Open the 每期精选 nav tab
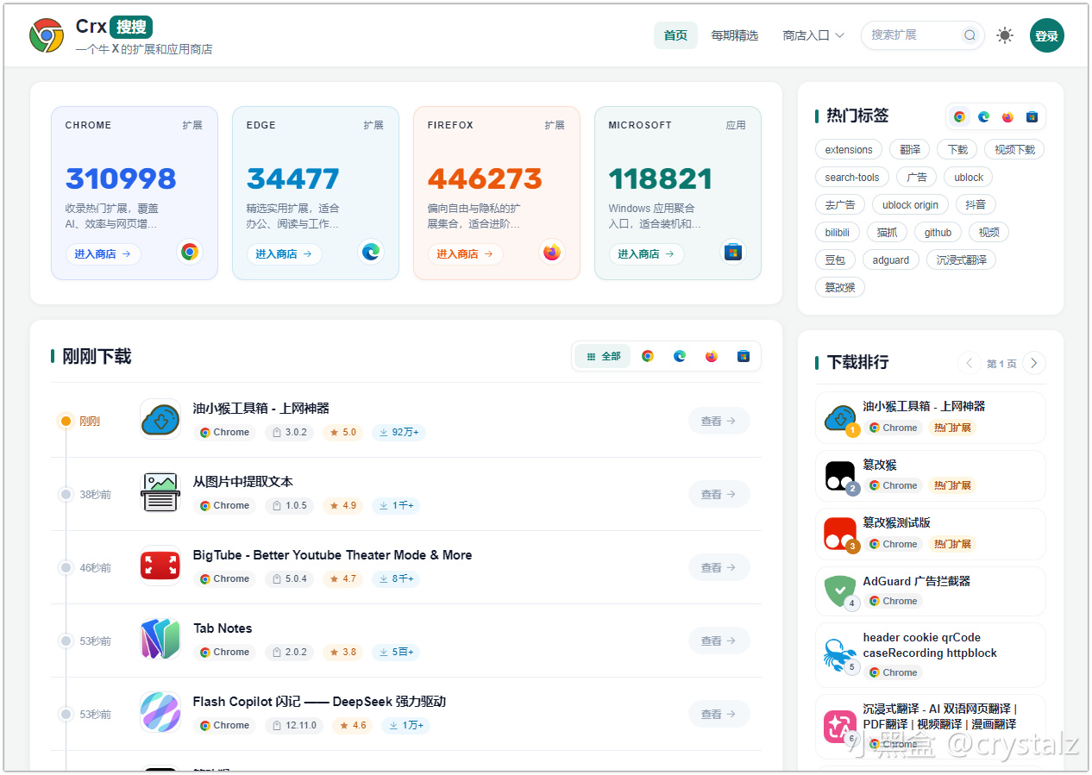 pos(734,35)
